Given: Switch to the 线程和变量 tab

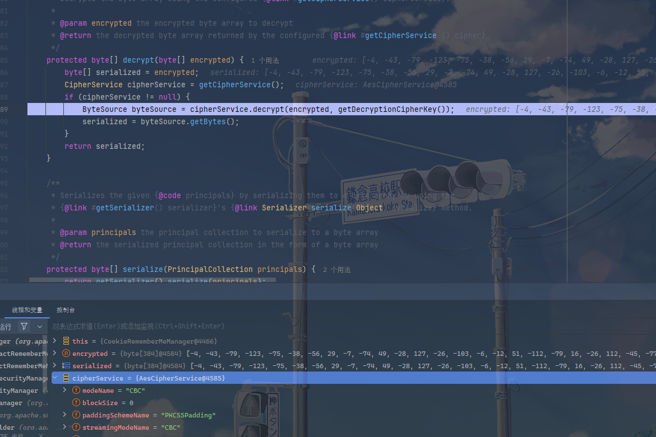Looking at the screenshot, I should [x=27, y=310].
